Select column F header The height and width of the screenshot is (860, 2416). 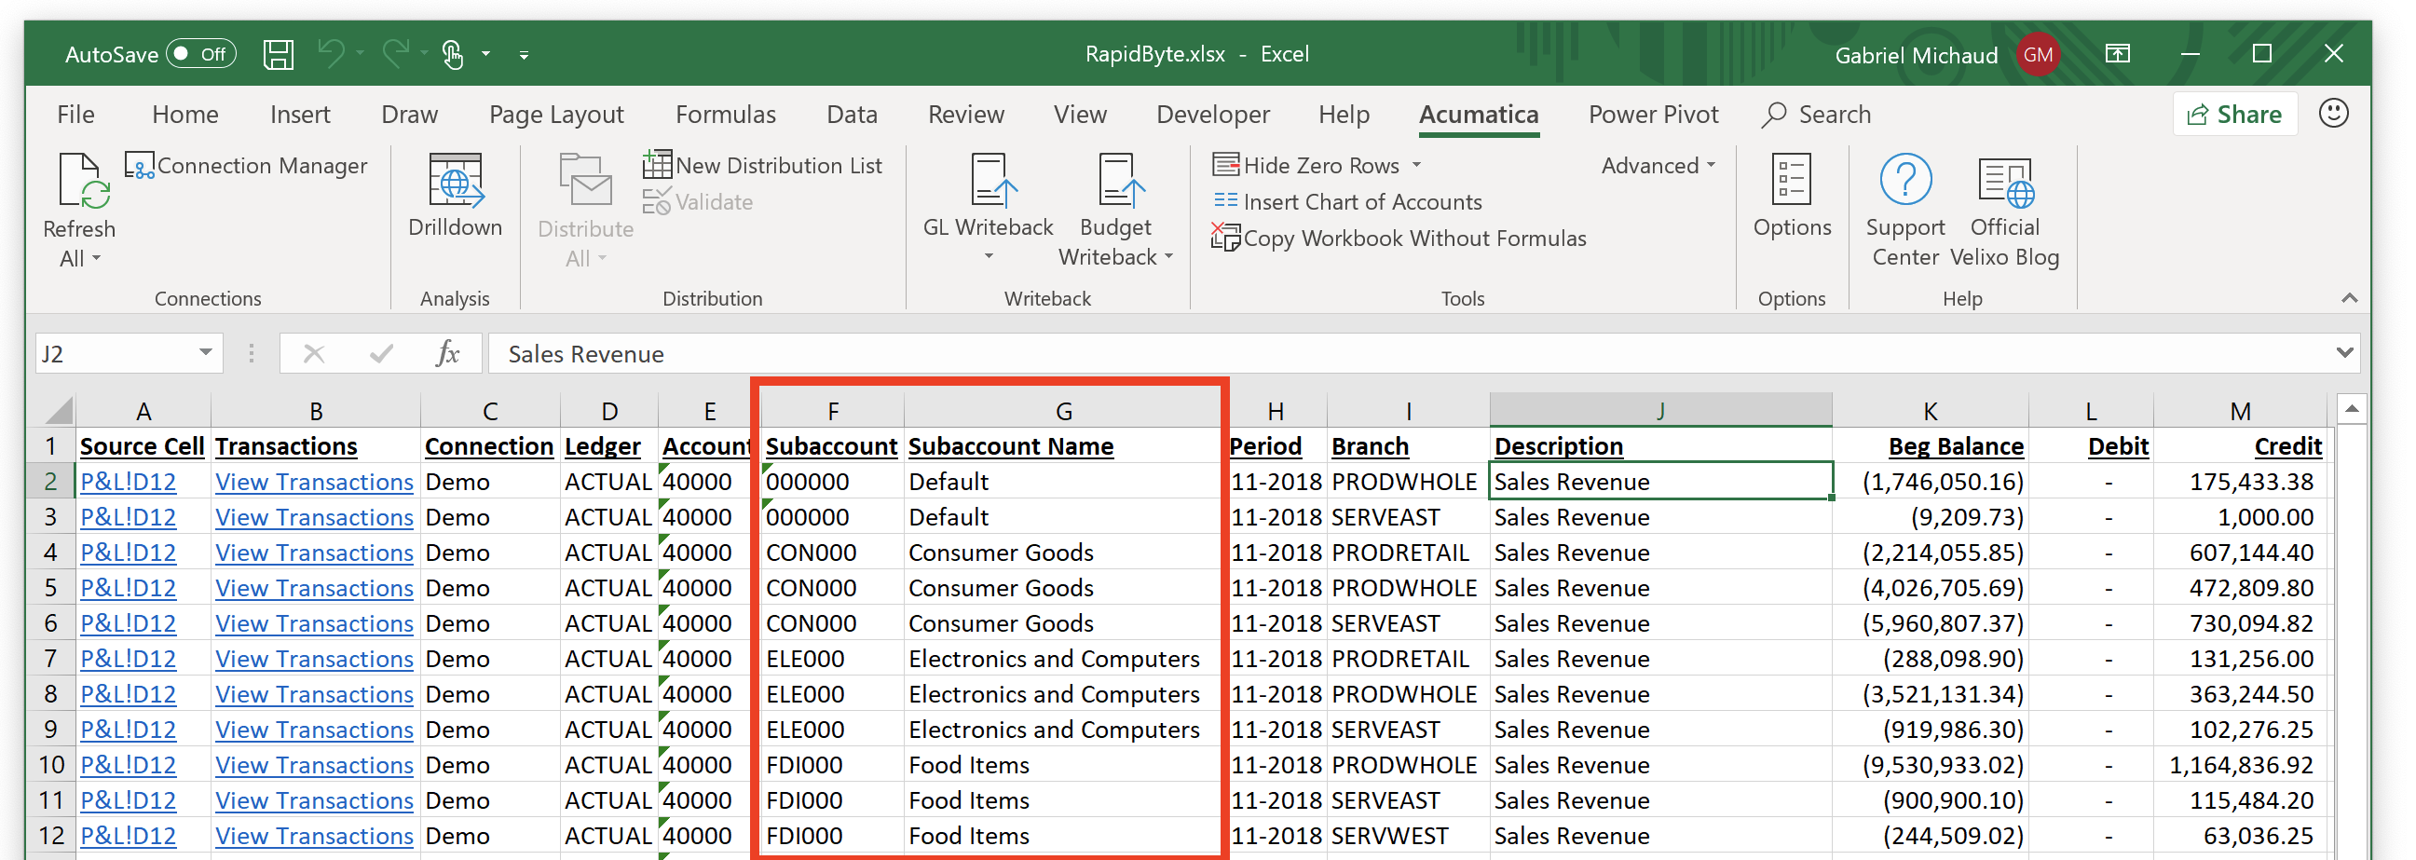point(832,411)
